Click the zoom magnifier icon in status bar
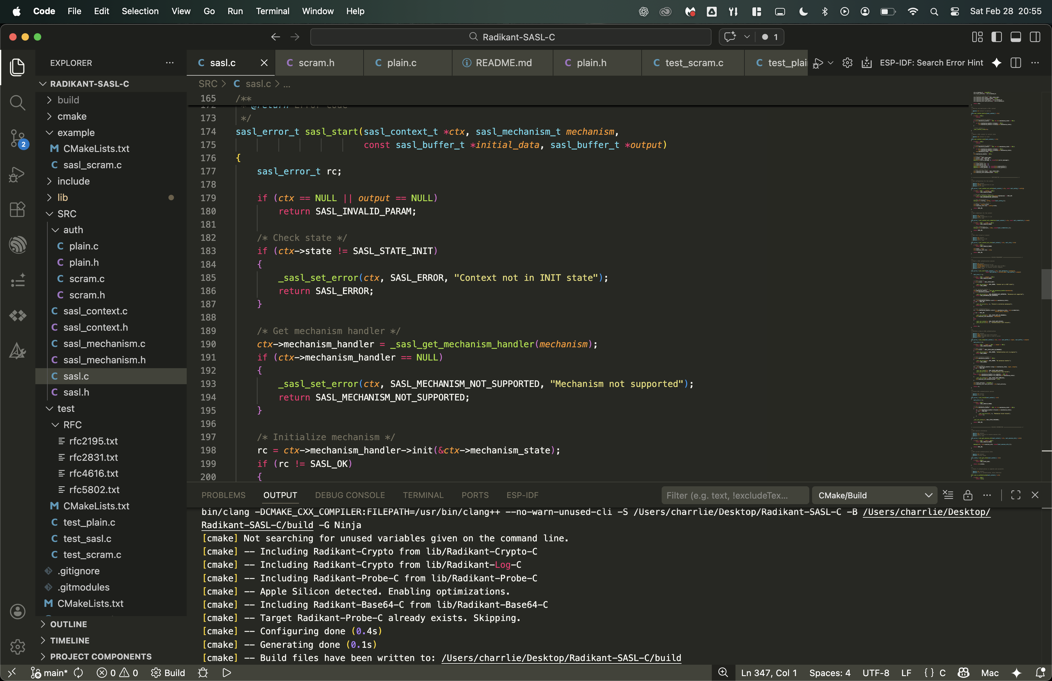Screen dimensions: 1052x681 723,673
